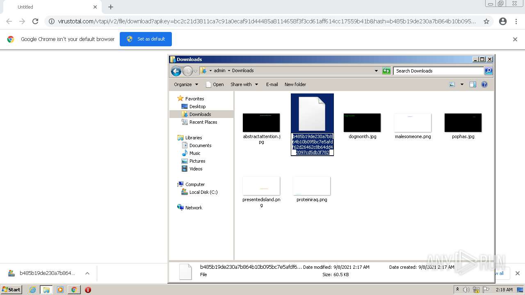Image resolution: width=525 pixels, height=295 pixels.
Task: Select Favorites in navigation pane
Action: [x=194, y=99]
